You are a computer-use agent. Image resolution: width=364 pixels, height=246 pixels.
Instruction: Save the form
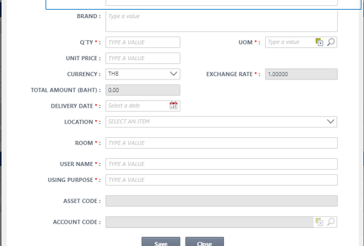(x=161, y=242)
